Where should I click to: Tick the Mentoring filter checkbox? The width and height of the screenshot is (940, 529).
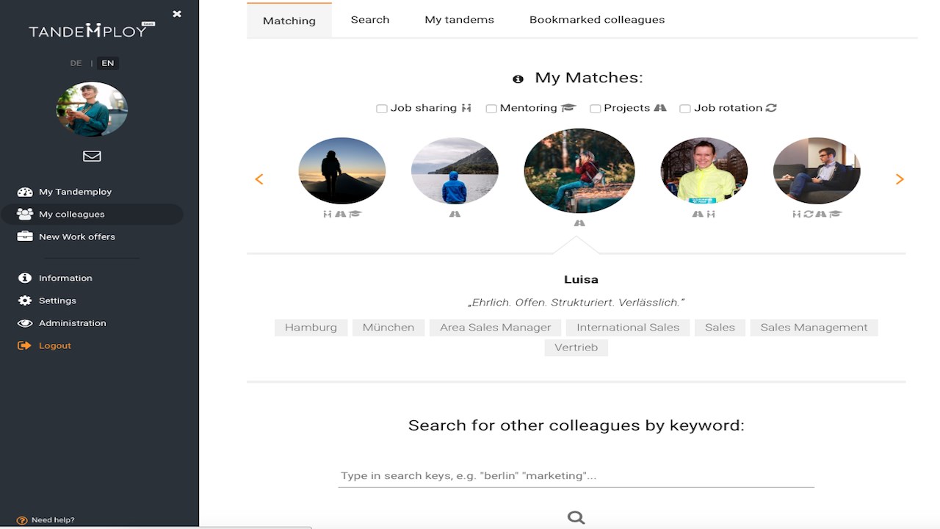491,109
